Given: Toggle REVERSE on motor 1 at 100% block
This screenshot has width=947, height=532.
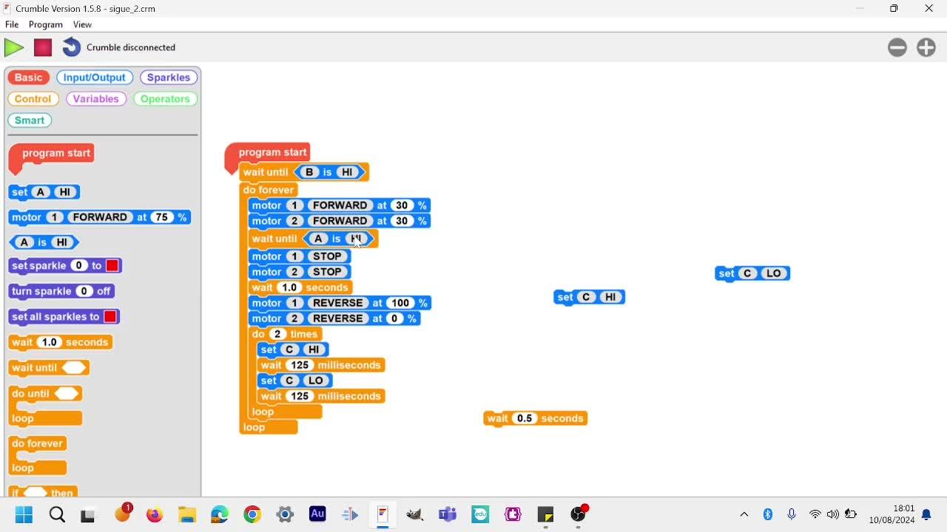Looking at the screenshot, I should coord(338,303).
